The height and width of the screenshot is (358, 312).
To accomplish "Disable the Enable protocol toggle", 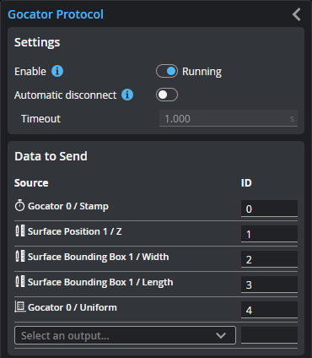I will [167, 71].
